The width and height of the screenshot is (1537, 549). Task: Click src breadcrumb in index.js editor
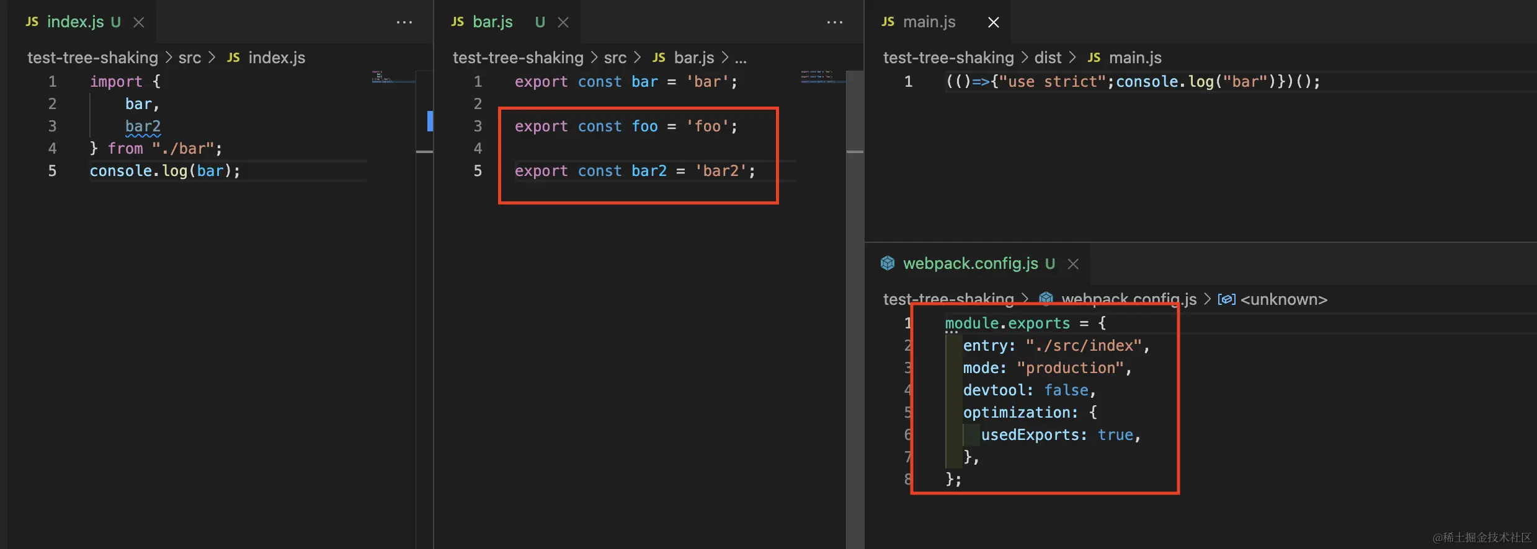(x=190, y=58)
